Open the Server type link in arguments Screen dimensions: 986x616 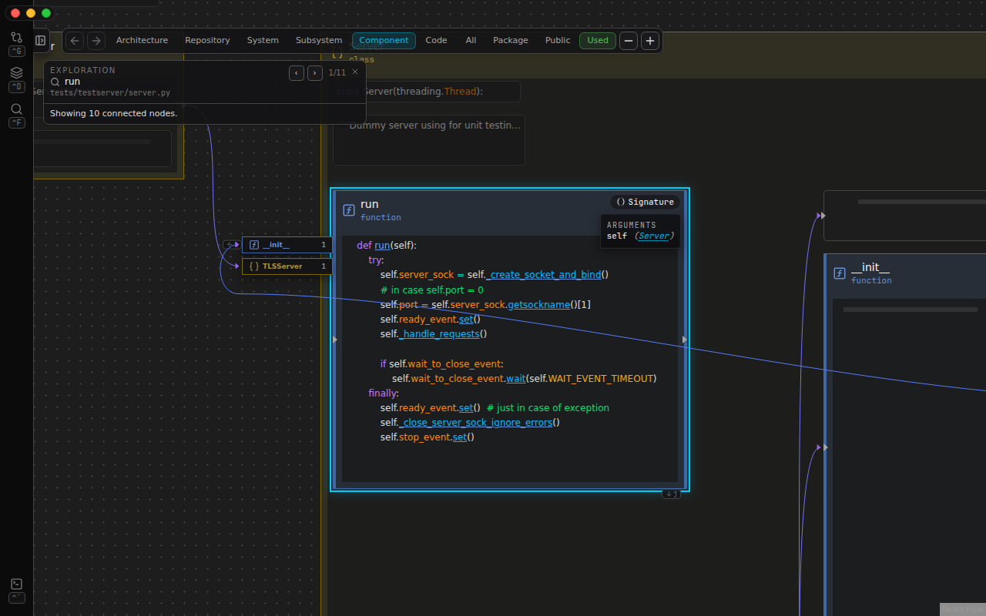654,236
